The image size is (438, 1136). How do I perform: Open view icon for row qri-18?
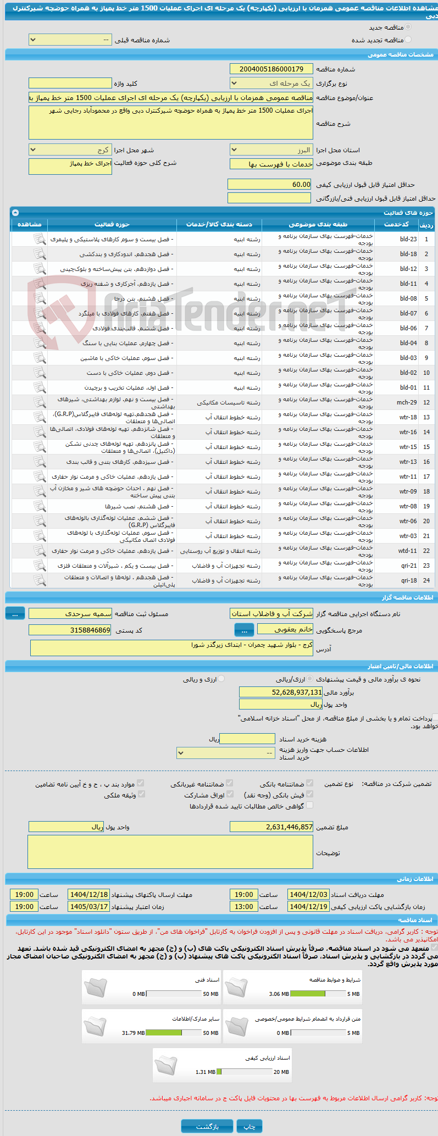coord(40,580)
